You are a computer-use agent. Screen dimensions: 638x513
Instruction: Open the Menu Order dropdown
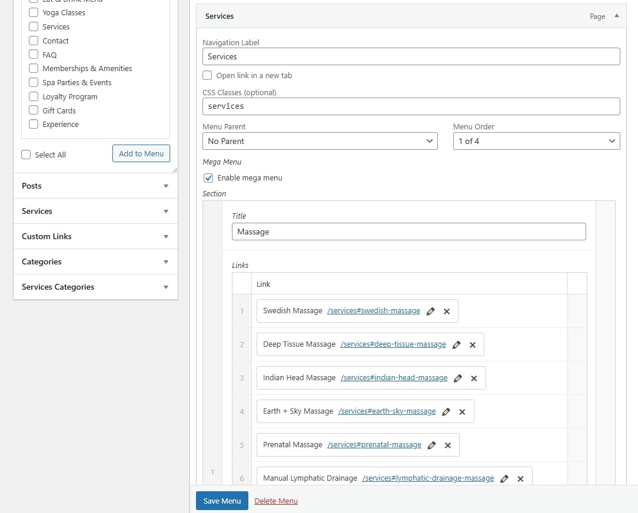coord(536,141)
